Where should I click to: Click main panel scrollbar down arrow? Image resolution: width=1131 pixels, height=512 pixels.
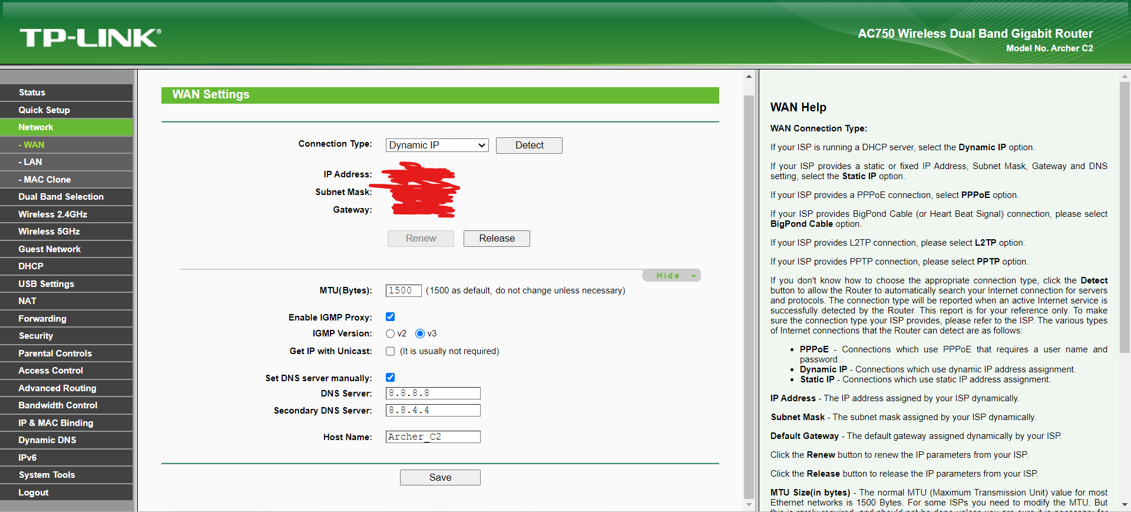pos(749,504)
